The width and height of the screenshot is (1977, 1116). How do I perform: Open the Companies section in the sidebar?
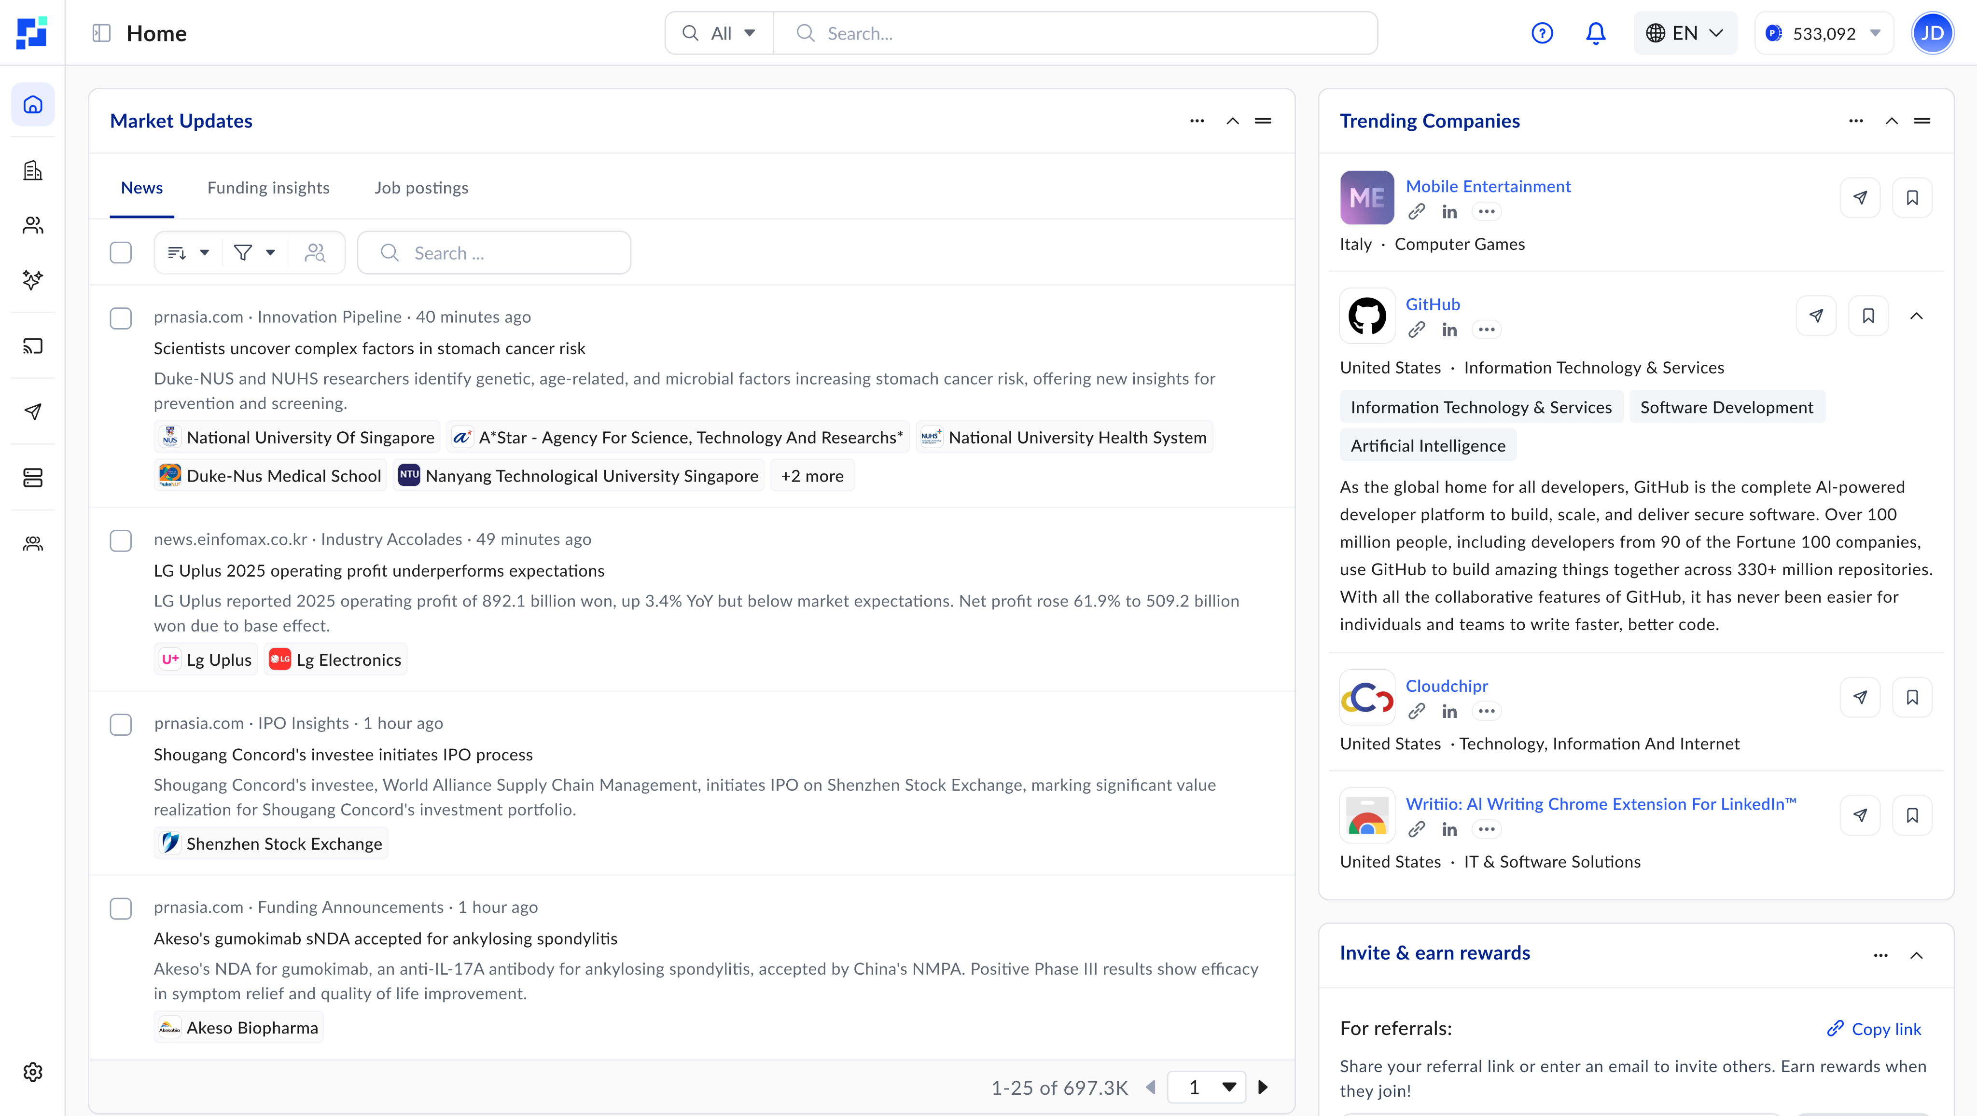click(x=32, y=170)
